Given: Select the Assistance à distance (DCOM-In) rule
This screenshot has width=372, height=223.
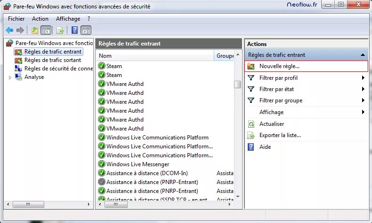Looking at the screenshot, I should click(147, 173).
